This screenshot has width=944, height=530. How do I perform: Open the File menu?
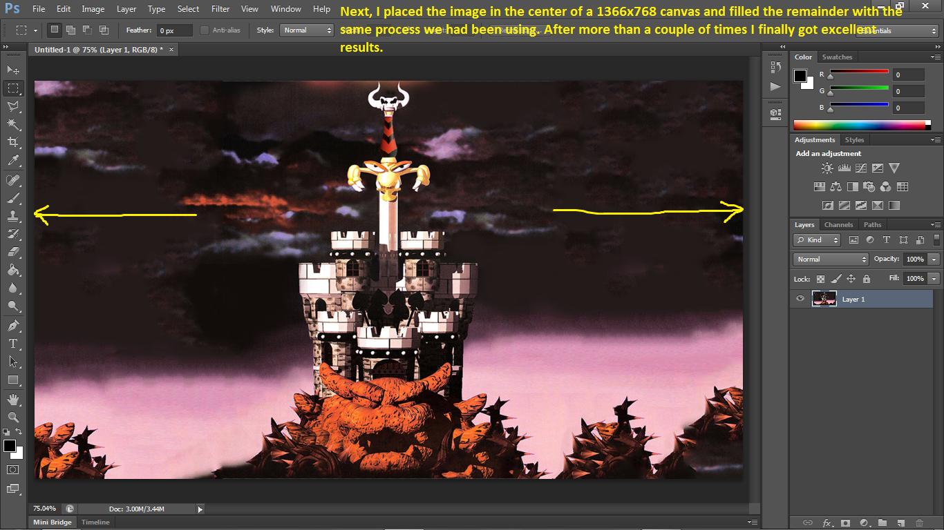[x=39, y=9]
